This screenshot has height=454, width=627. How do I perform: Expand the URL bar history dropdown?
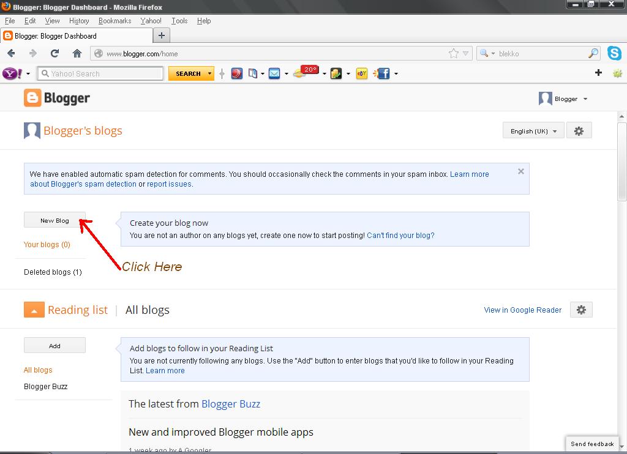(465, 54)
